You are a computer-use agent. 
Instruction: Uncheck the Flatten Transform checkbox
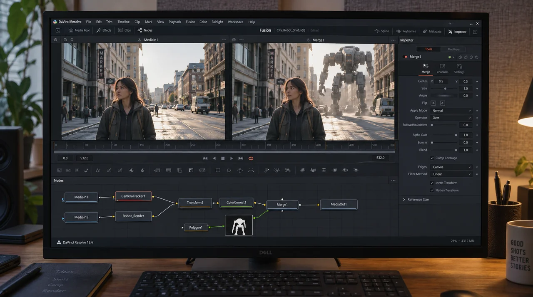pyautogui.click(x=432, y=190)
